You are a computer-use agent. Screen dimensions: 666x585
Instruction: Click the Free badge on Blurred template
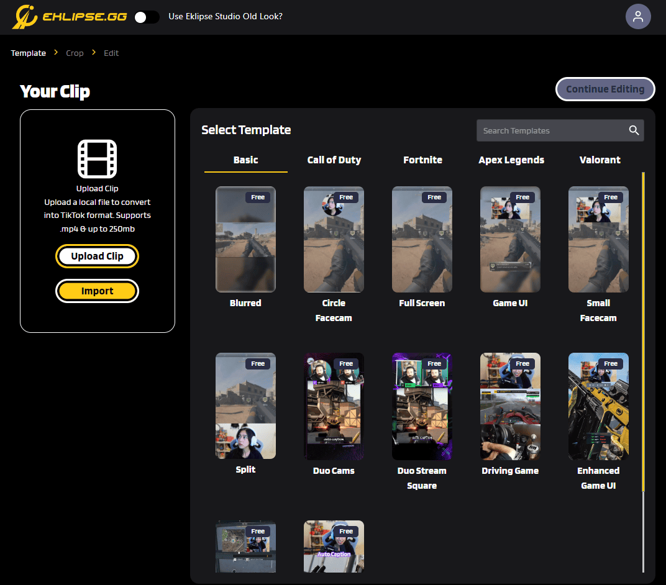point(258,197)
